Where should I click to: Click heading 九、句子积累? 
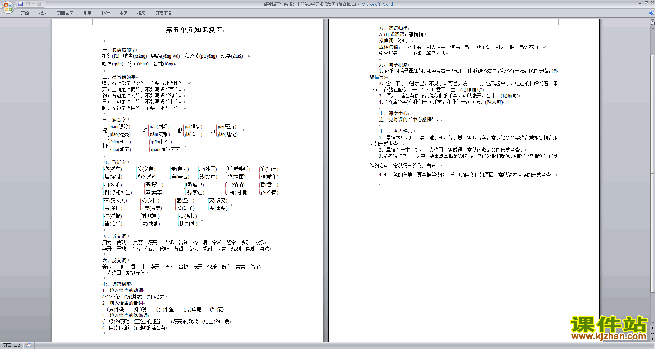[393, 65]
